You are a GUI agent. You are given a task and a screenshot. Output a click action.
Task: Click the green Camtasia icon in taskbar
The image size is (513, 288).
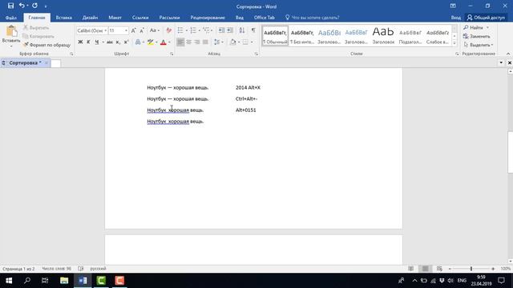101,281
